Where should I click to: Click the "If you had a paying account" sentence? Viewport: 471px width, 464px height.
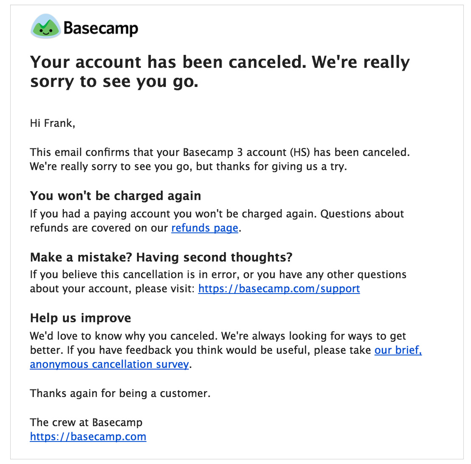[173, 214]
